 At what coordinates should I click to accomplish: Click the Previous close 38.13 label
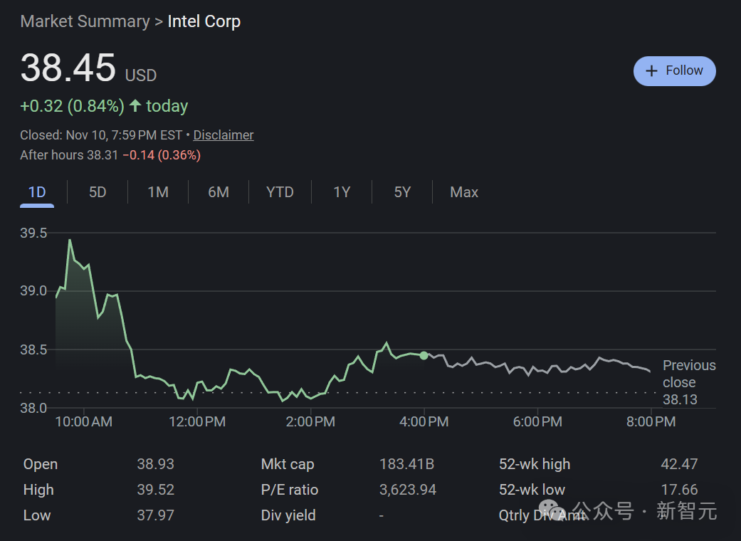pyautogui.click(x=688, y=382)
